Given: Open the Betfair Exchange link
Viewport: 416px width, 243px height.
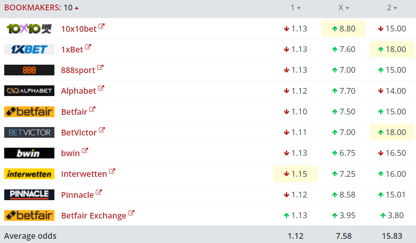Looking at the screenshot, I should click(x=93, y=215).
